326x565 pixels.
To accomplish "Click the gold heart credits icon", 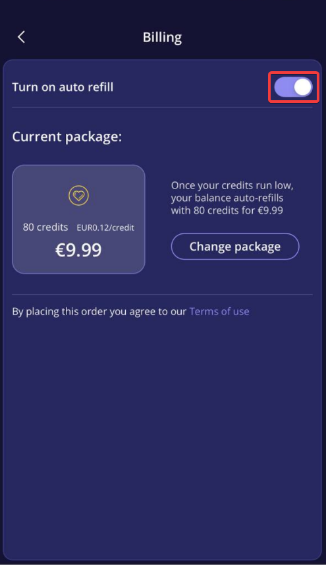I will tap(78, 196).
